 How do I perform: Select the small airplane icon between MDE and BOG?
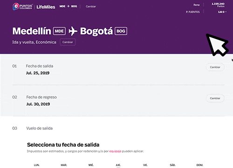[x=68, y=6]
